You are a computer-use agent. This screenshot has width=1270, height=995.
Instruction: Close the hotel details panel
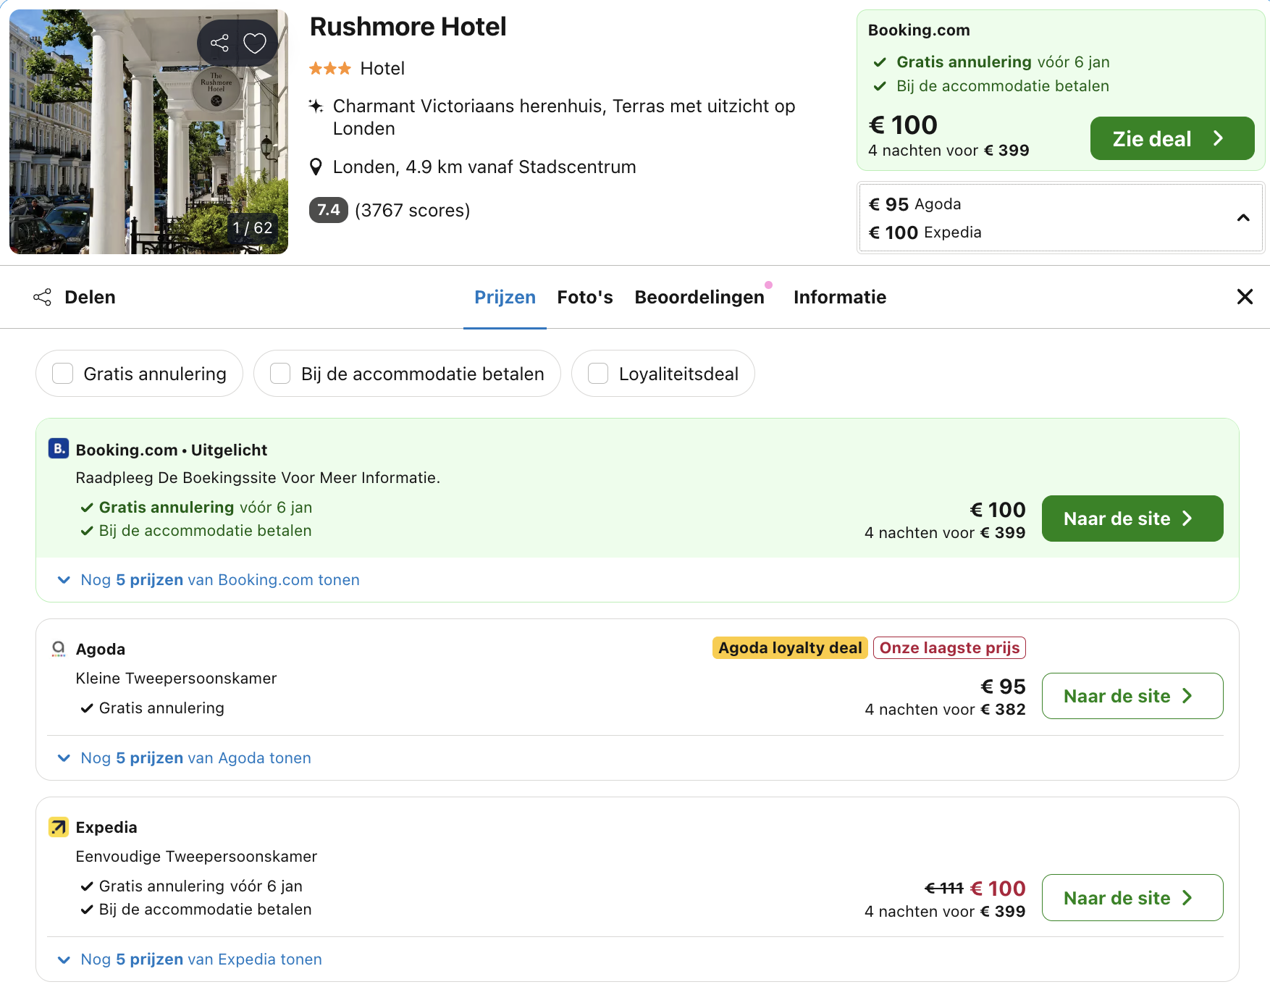pos(1245,297)
